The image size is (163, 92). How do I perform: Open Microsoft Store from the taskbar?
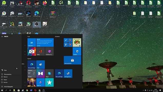18,90
